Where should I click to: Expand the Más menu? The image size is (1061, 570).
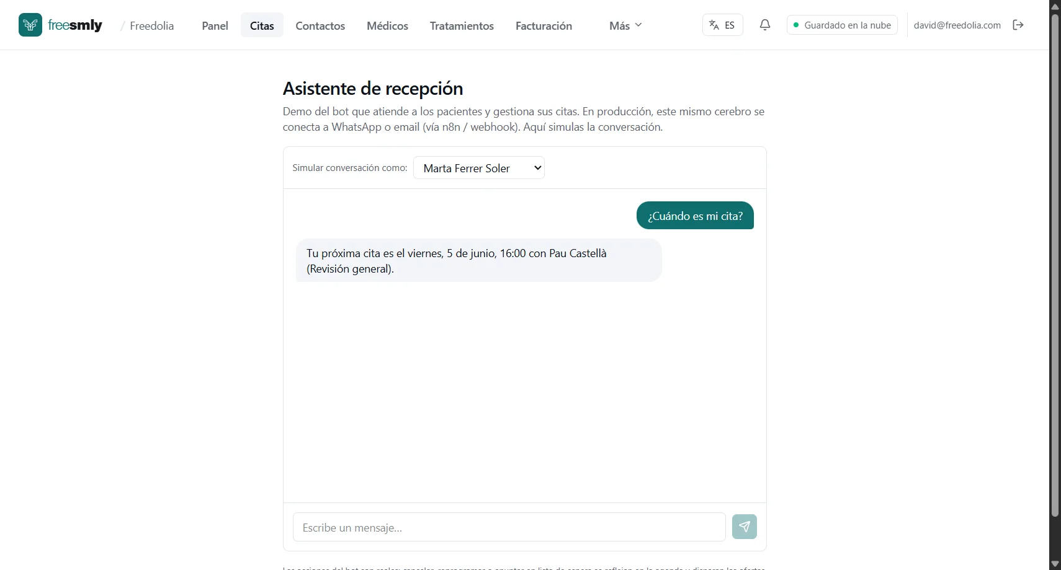(625, 25)
